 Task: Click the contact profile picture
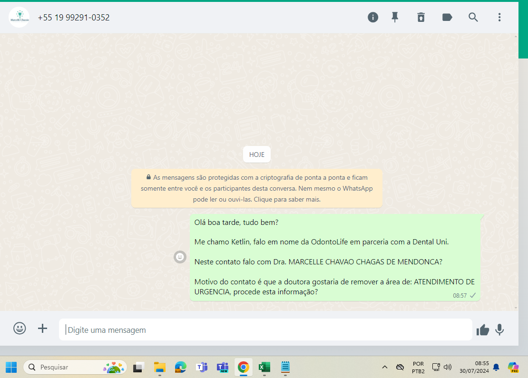point(19,17)
